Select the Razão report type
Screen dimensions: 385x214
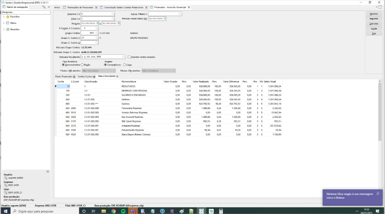coord(82,65)
